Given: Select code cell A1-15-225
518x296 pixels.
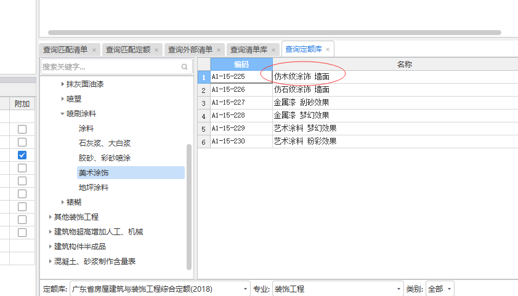Looking at the screenshot, I should point(241,76).
